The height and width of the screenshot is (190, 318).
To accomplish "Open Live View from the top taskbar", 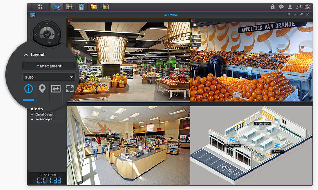I will click(x=57, y=6).
